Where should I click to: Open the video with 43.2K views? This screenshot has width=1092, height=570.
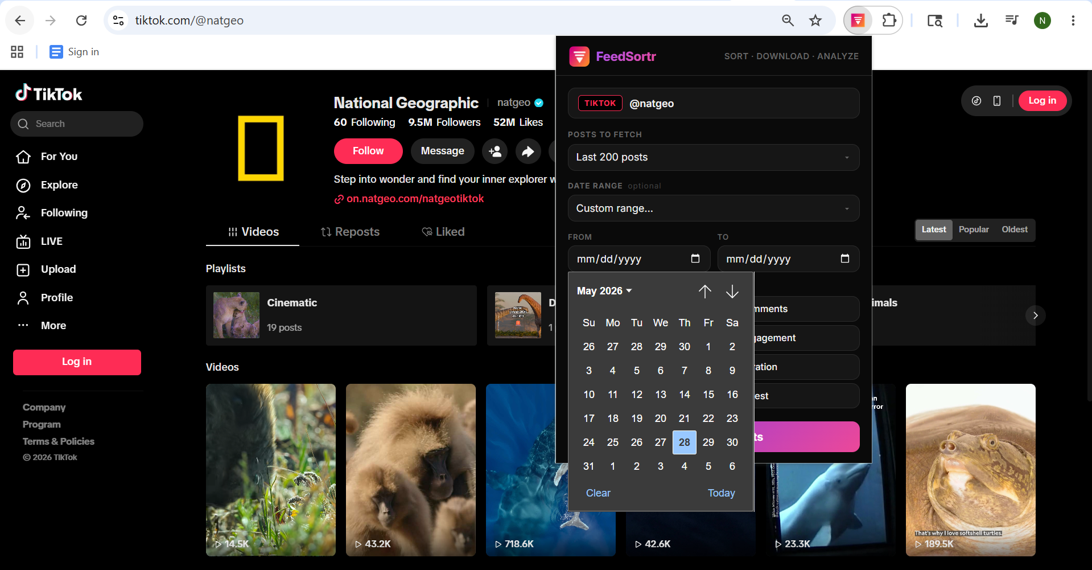point(411,470)
